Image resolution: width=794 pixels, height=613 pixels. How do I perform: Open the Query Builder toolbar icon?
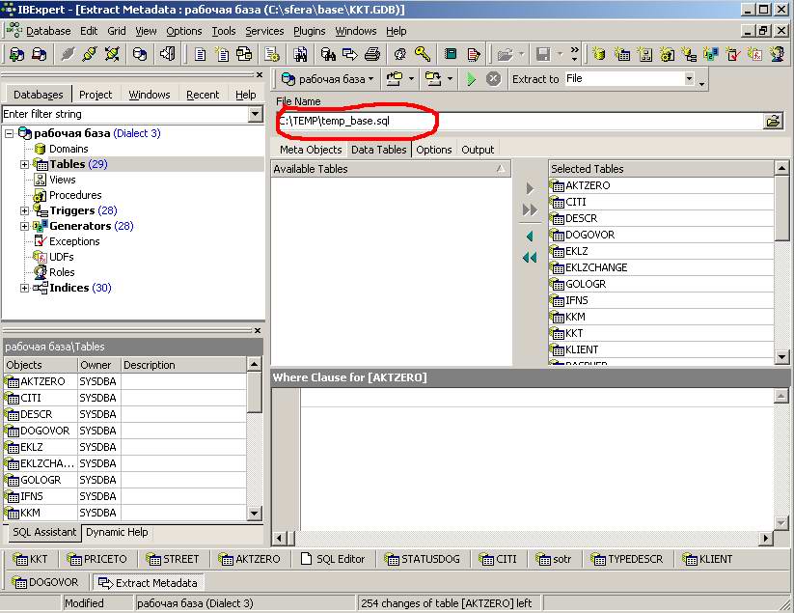click(245, 54)
